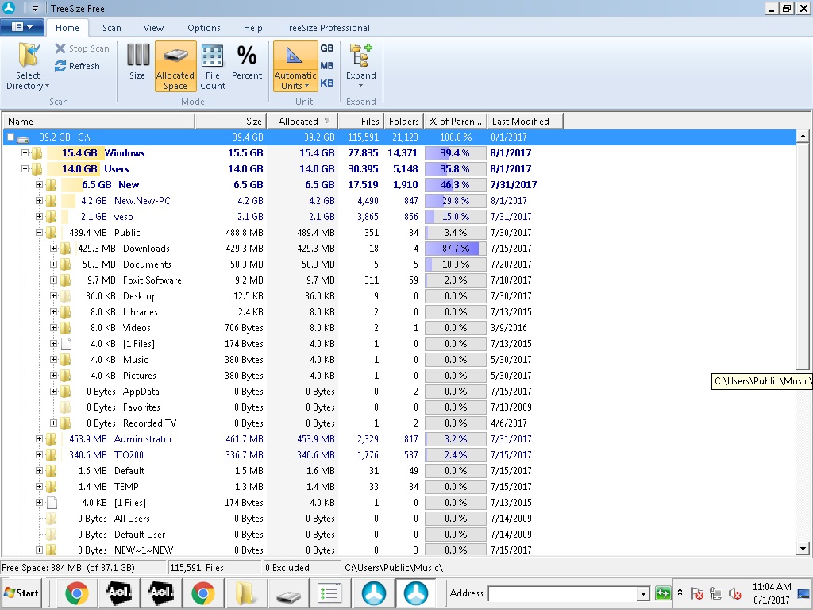Click the Address input field in taskbar
The image size is (813, 610).
563,593
